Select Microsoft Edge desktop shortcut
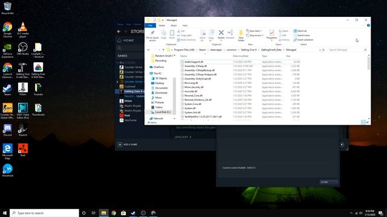The height and width of the screenshot is (217, 387). [7, 151]
